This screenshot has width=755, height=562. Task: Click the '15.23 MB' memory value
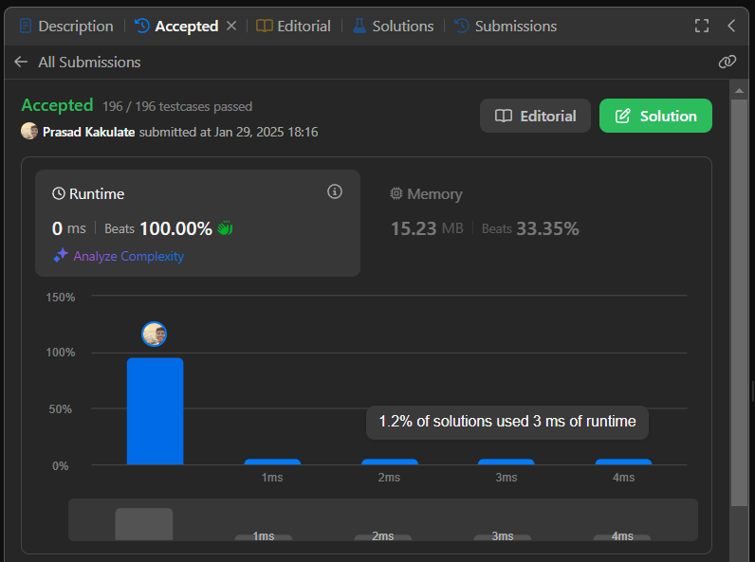[x=427, y=228]
